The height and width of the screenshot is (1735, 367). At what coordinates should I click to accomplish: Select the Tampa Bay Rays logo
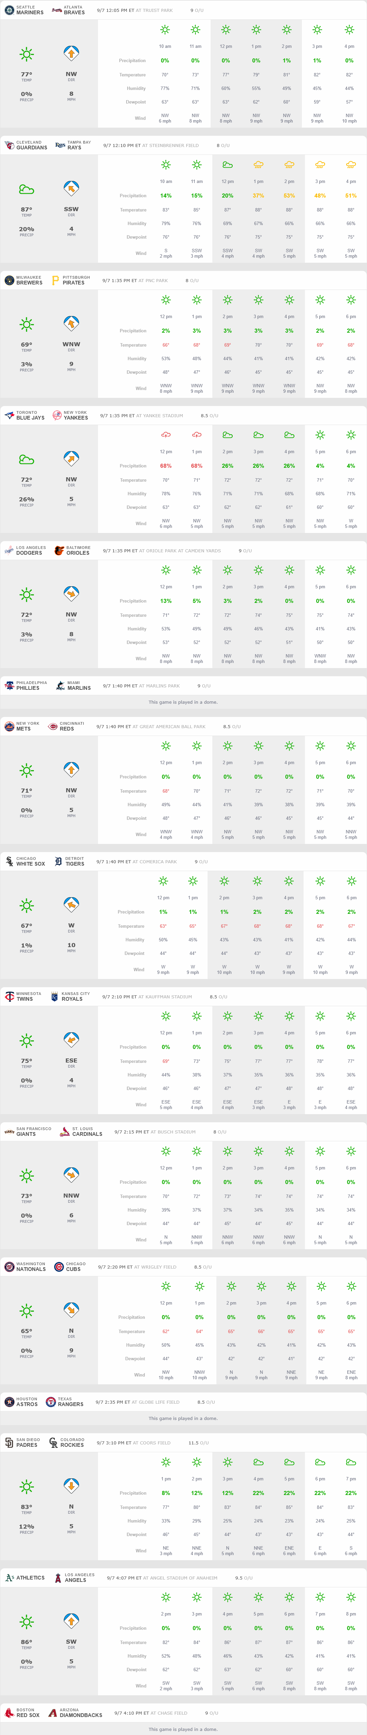click(x=60, y=146)
